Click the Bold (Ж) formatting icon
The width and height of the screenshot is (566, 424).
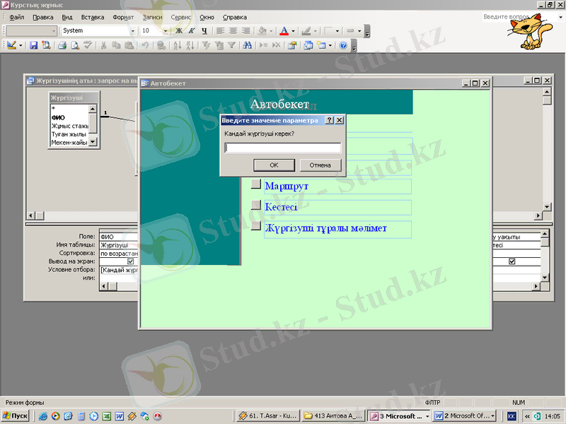pos(179,31)
